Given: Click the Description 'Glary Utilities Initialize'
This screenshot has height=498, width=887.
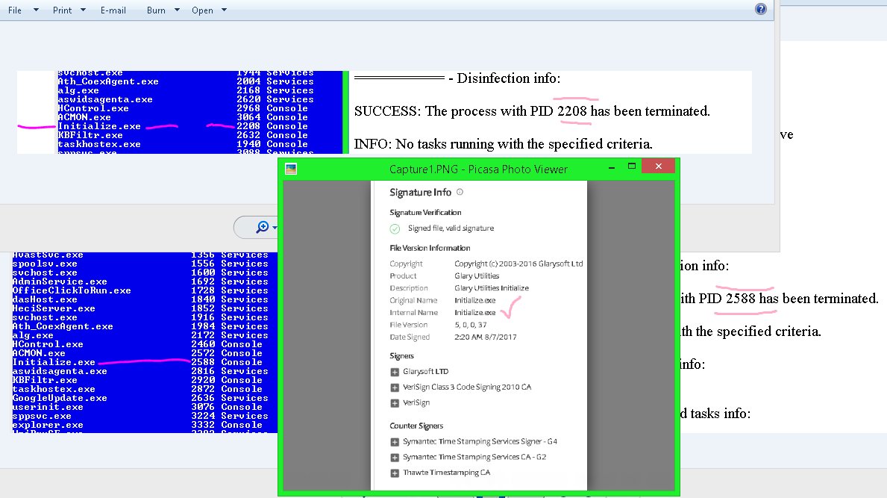Looking at the screenshot, I should 492,288.
